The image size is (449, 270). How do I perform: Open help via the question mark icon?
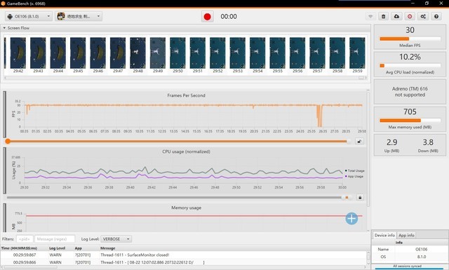[x=436, y=16]
